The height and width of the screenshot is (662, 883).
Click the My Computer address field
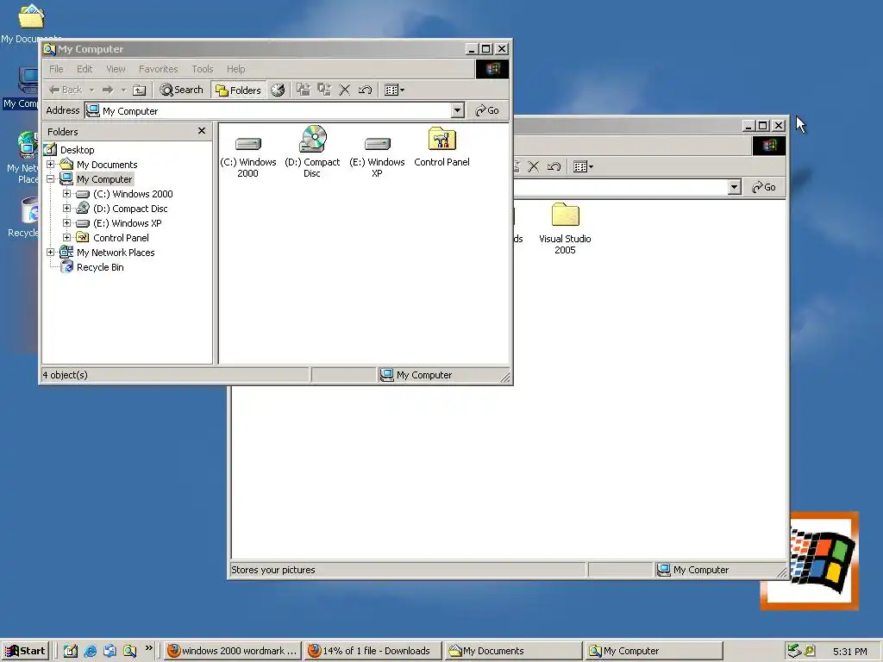pos(268,110)
